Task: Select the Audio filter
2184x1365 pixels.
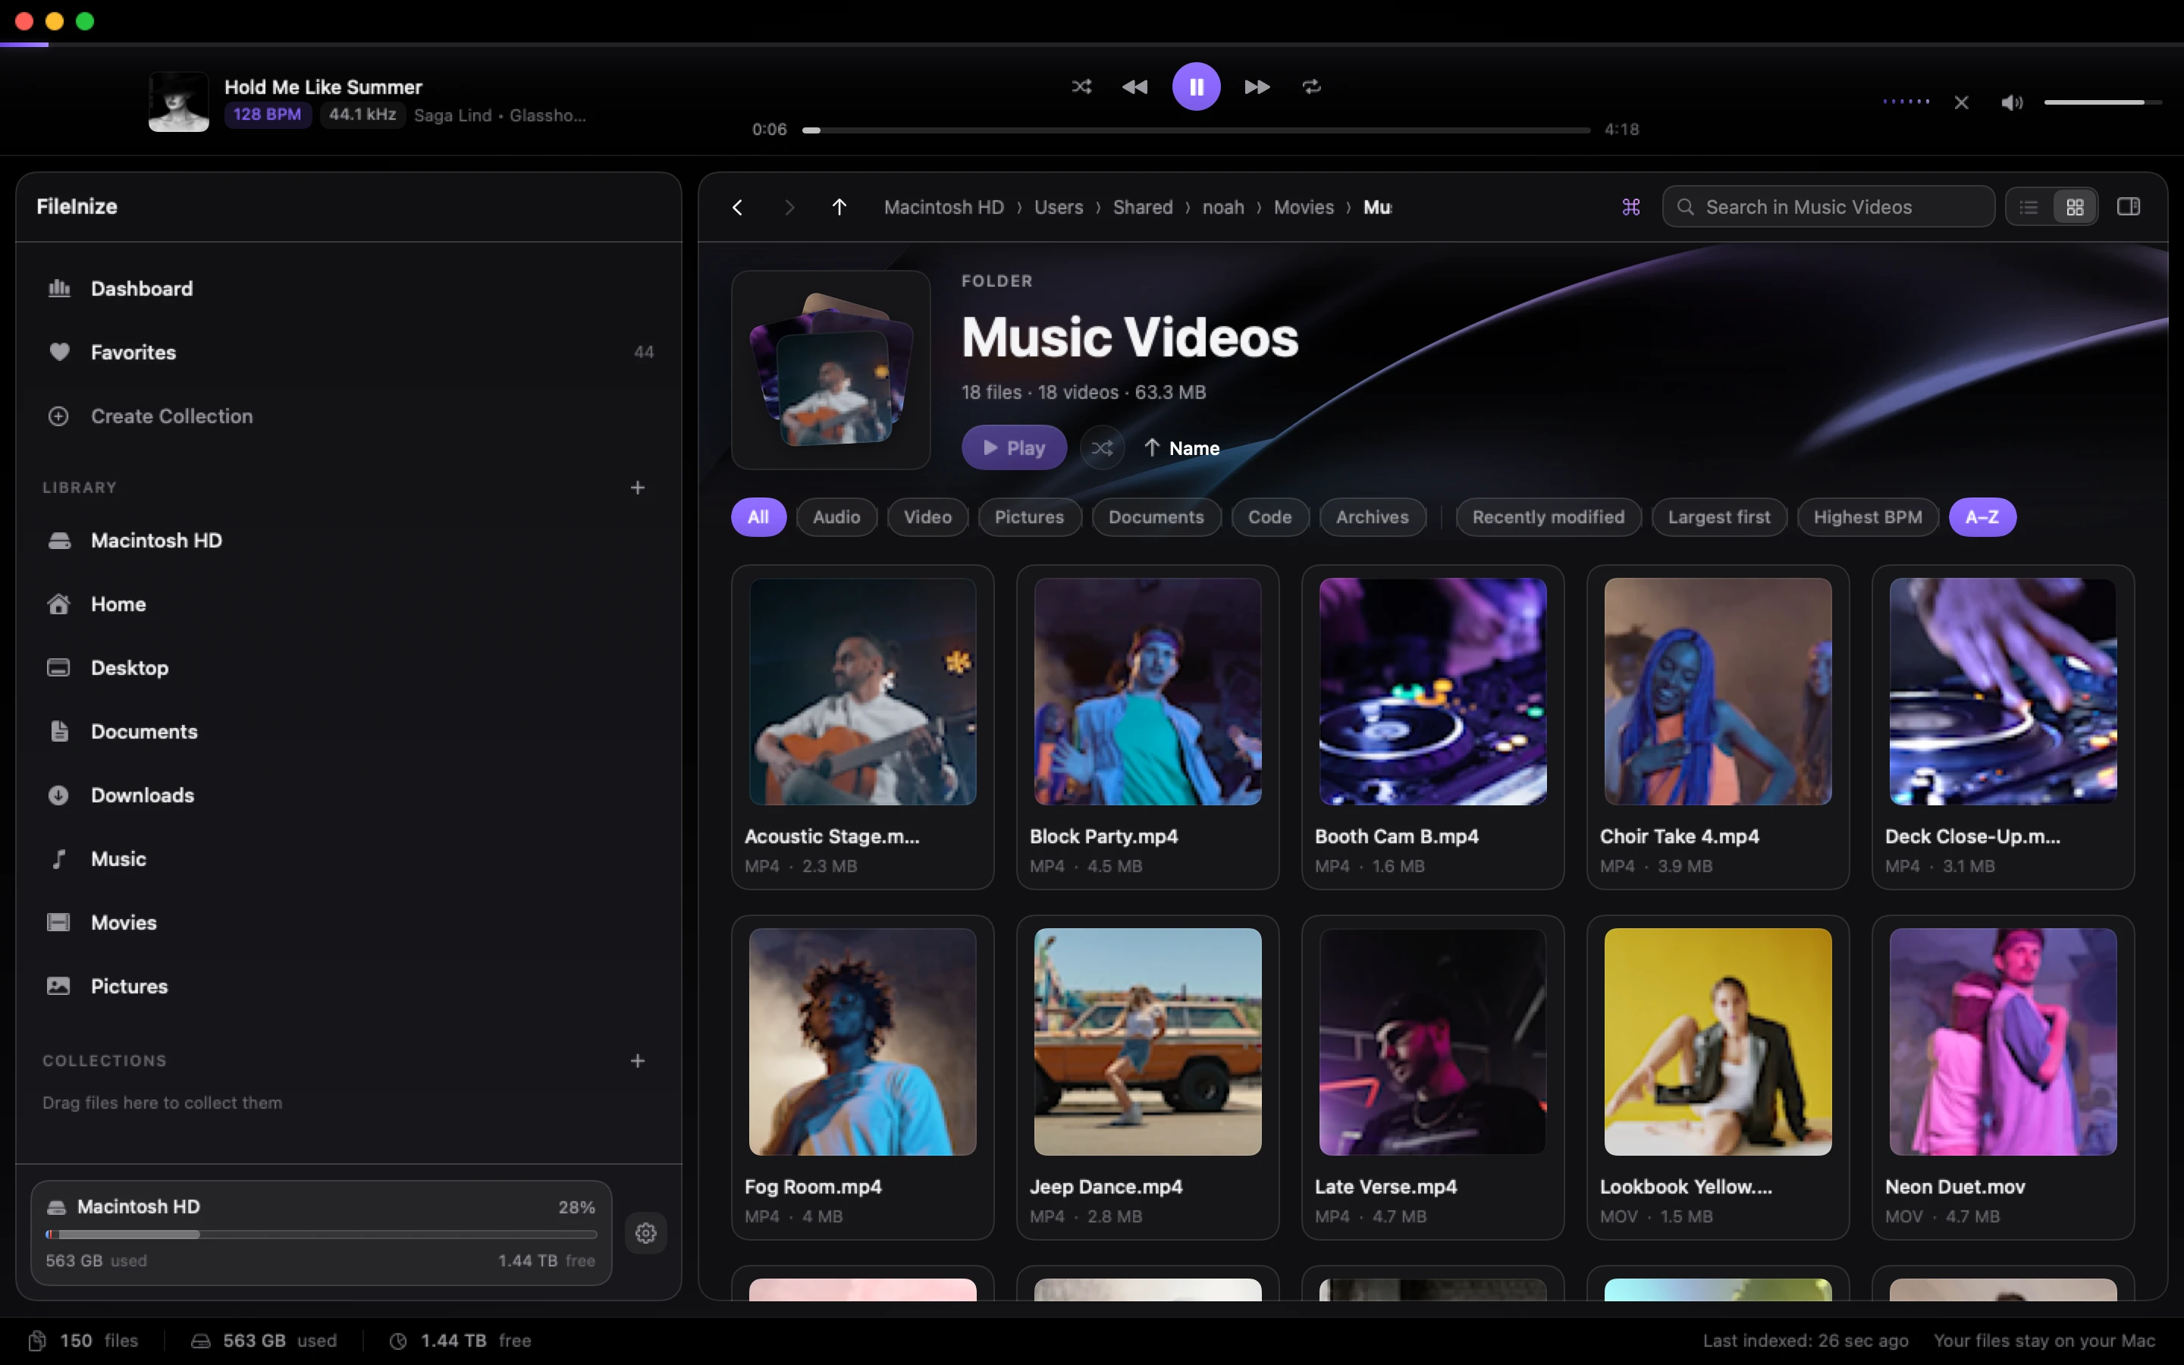Action: click(x=836, y=517)
